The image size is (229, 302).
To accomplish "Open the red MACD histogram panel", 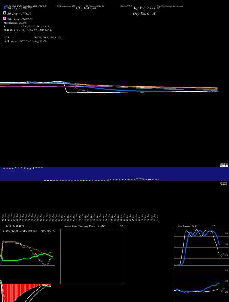I will point(27,284).
